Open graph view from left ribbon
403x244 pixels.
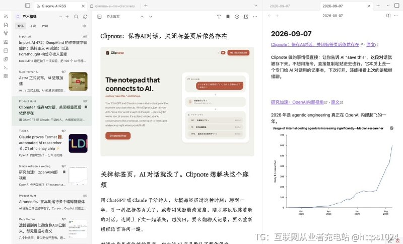pos(6,33)
